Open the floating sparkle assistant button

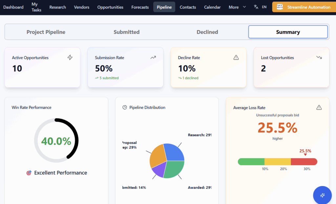322,195
